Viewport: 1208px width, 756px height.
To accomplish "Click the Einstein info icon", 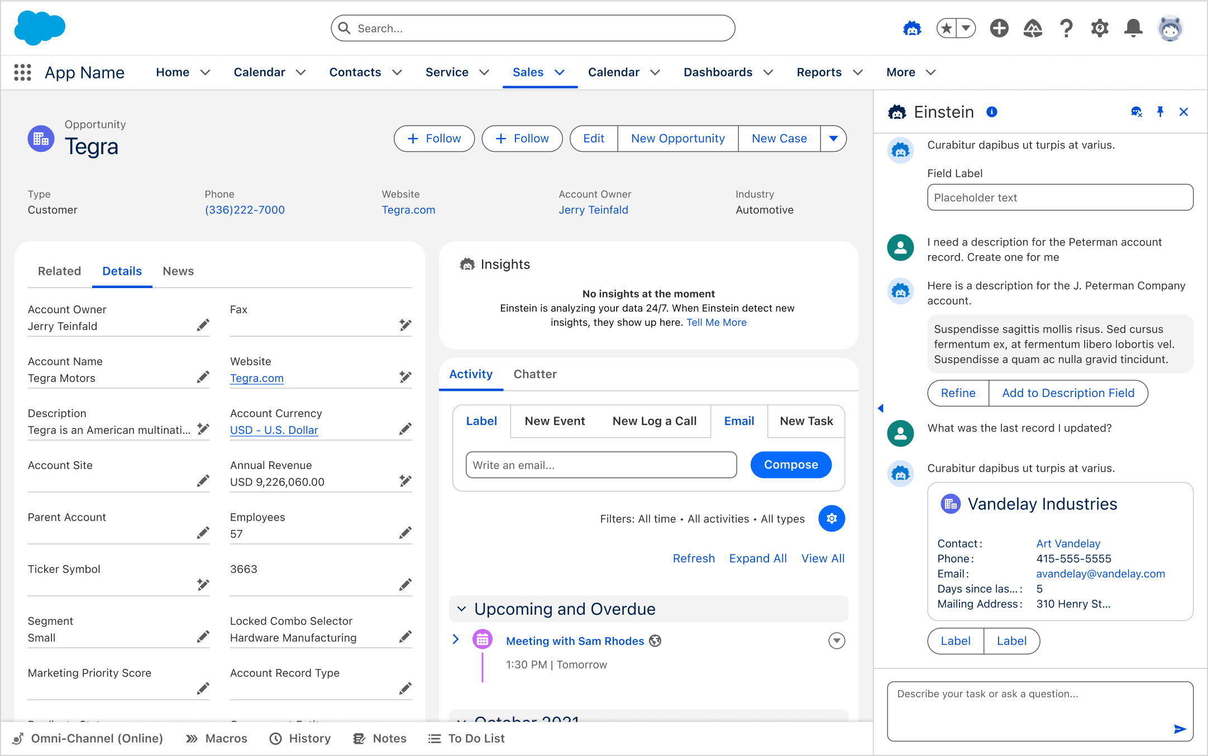I will 992,112.
